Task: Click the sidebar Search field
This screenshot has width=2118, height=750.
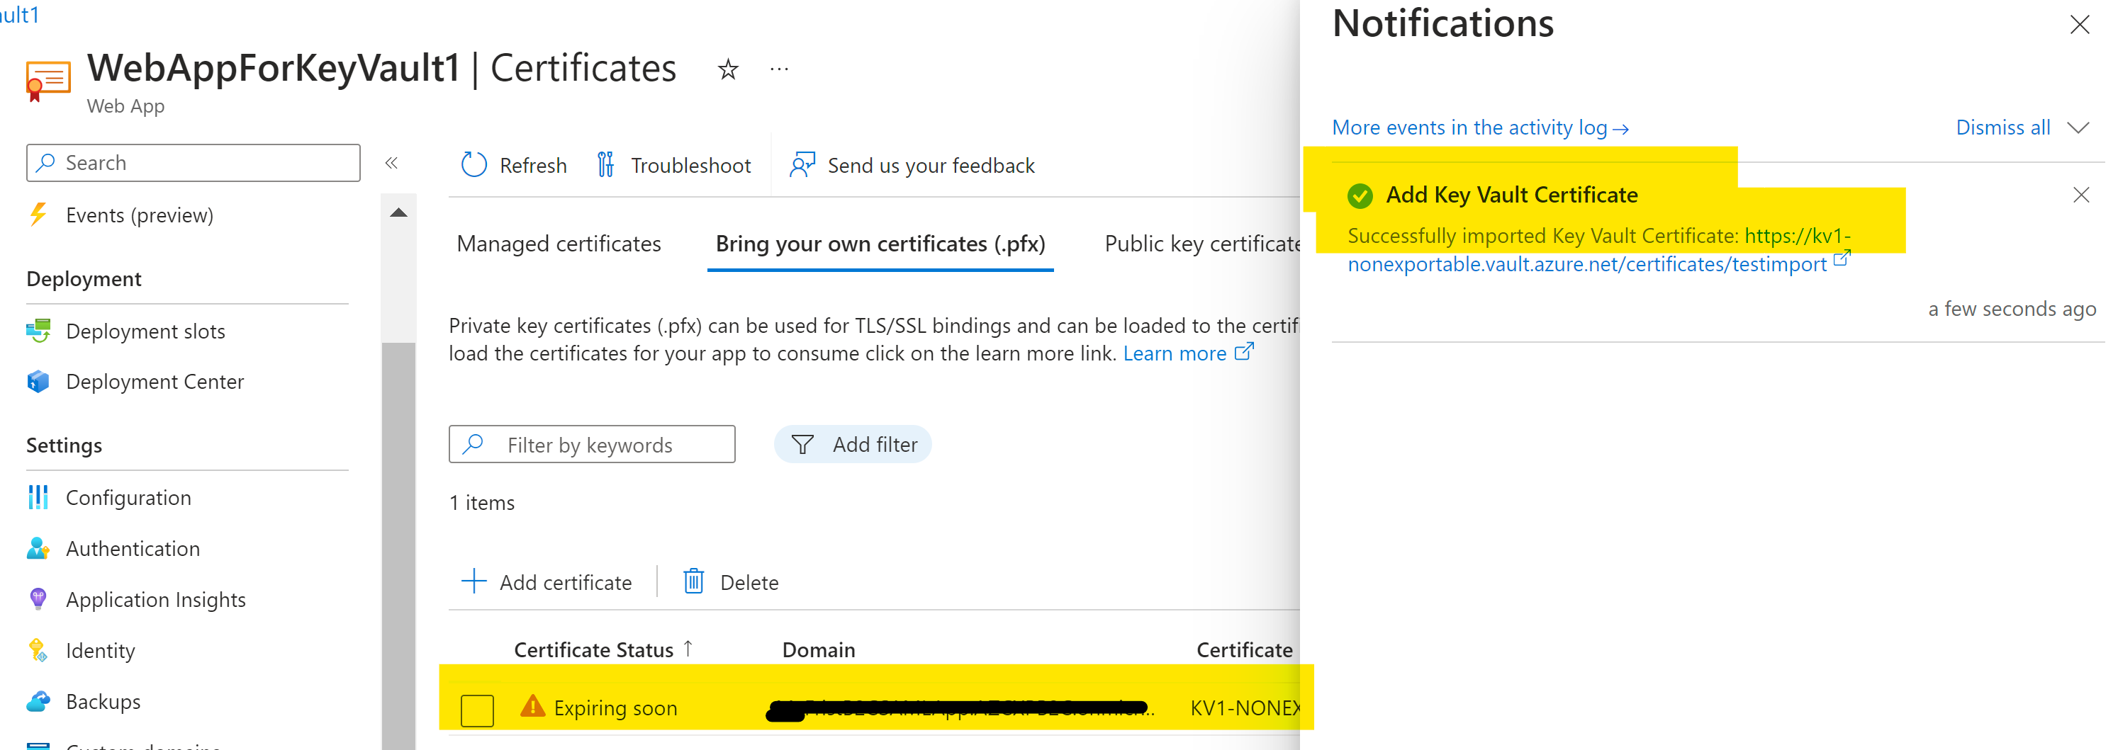Action: [x=194, y=163]
